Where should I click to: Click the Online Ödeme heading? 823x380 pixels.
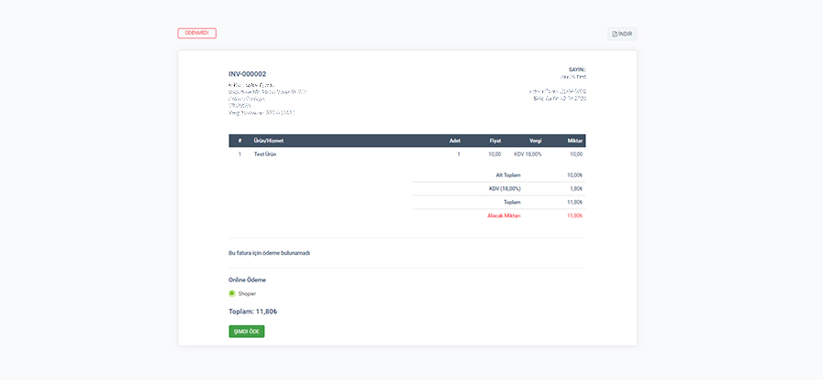(x=247, y=280)
